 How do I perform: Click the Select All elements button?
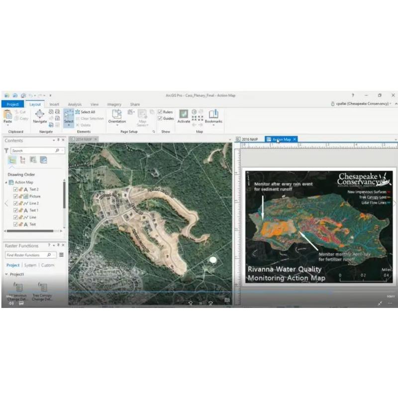click(85, 112)
